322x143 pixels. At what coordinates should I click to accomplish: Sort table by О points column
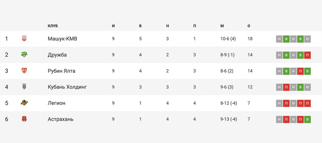click(x=249, y=26)
